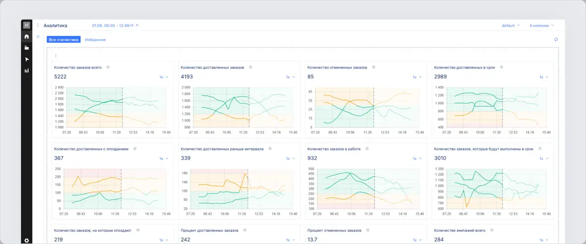Open 1x dropdown for Количество заказов в работе

[x=417, y=159]
